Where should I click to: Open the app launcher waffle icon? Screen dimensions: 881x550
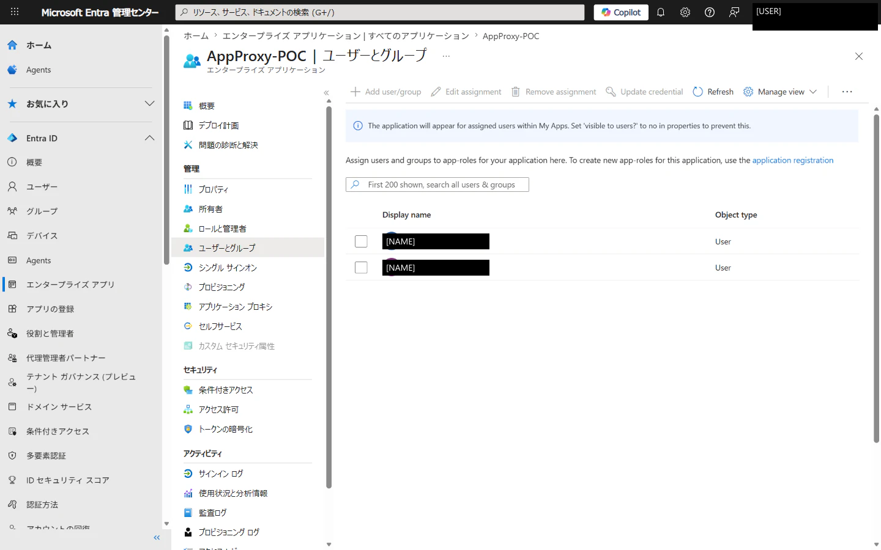[x=15, y=12]
